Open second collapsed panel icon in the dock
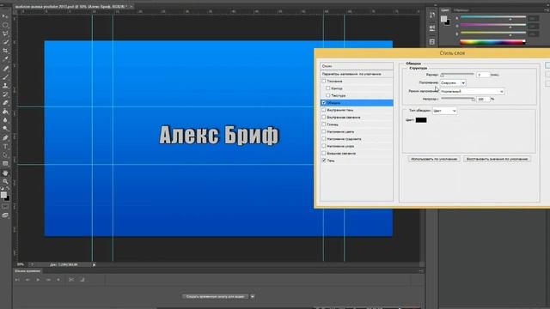550x309 pixels. pyautogui.click(x=432, y=28)
